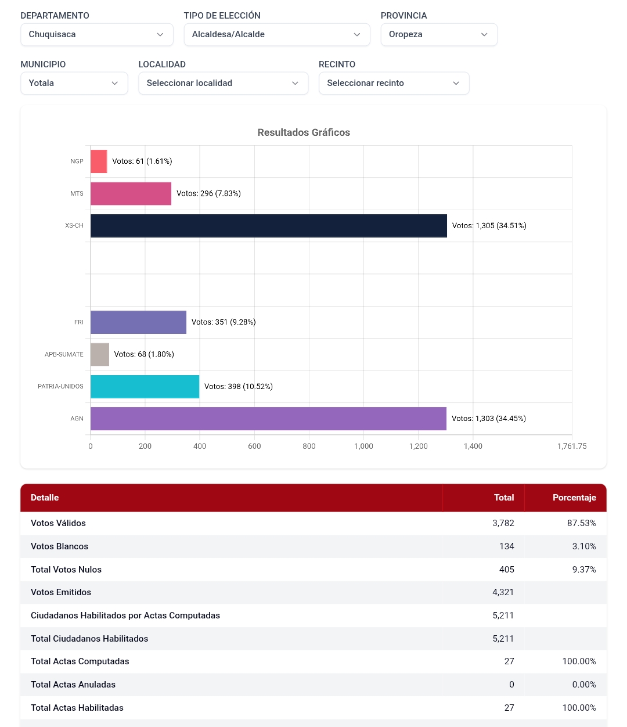627x727 pixels.
Task: Open the Departamento dropdown showing Chuquisaca
Action: pos(96,34)
